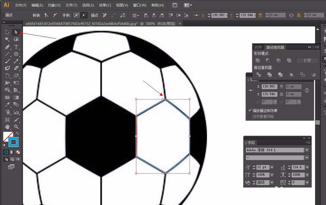This screenshot has height=205, width=326.
Task: Select the Direct Selection tool
Action: 16,32
